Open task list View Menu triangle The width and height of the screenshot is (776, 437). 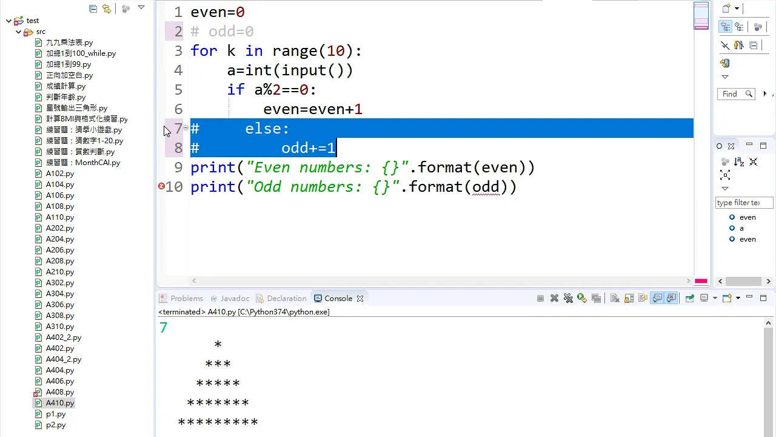(725, 77)
